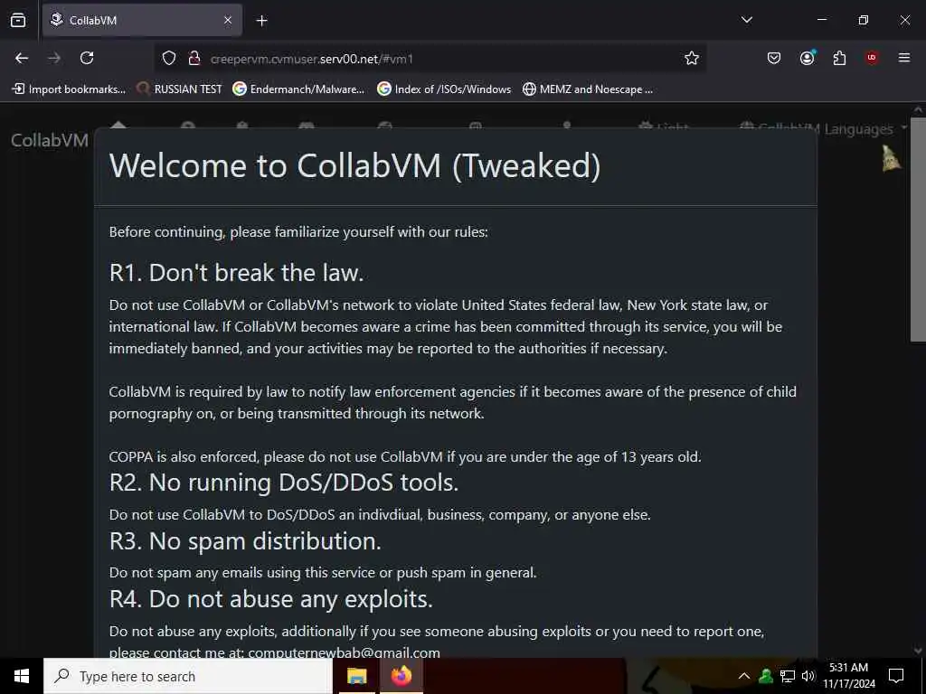The width and height of the screenshot is (926, 694).
Task: Open the Windows notification center icon
Action: click(x=896, y=676)
